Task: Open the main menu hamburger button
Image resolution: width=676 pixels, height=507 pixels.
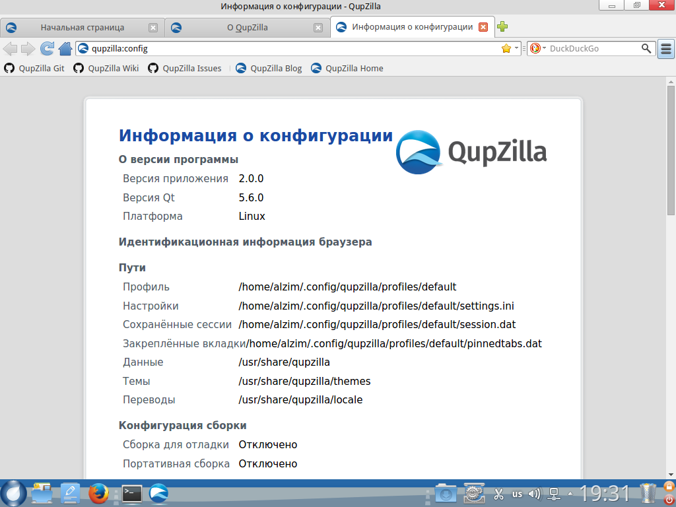Action: 666,49
